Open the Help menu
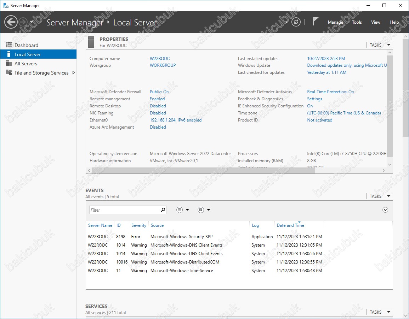Viewport: 409px width, 319px height. tap(394, 22)
